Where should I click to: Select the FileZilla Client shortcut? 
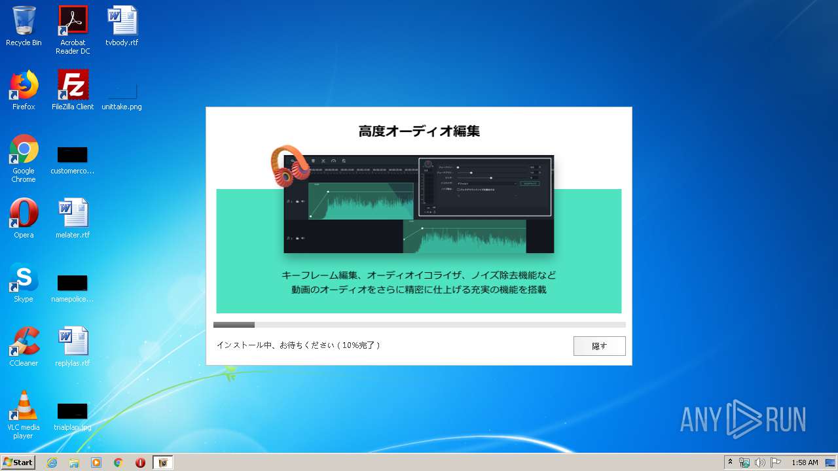pos(73,90)
